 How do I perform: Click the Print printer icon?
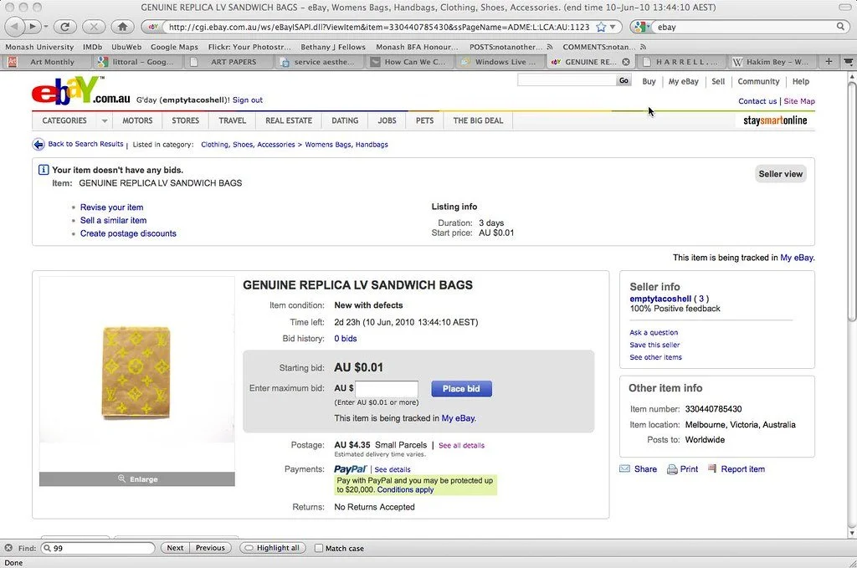coord(672,469)
